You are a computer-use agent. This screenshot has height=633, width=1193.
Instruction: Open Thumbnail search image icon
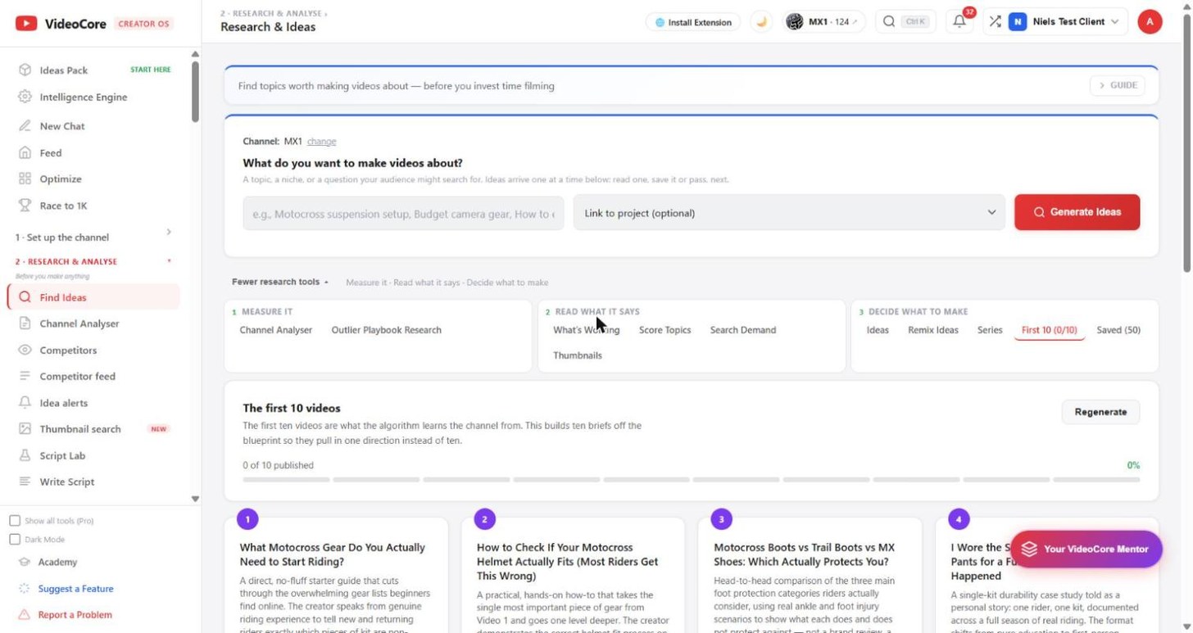(x=25, y=429)
